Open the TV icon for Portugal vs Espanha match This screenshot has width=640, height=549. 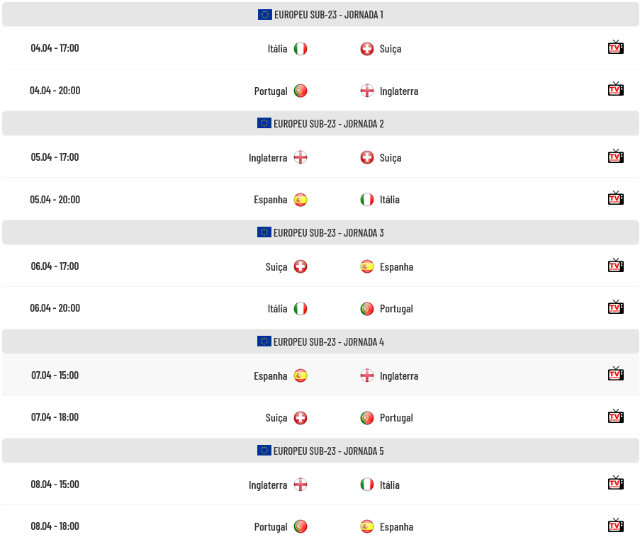pyautogui.click(x=615, y=526)
